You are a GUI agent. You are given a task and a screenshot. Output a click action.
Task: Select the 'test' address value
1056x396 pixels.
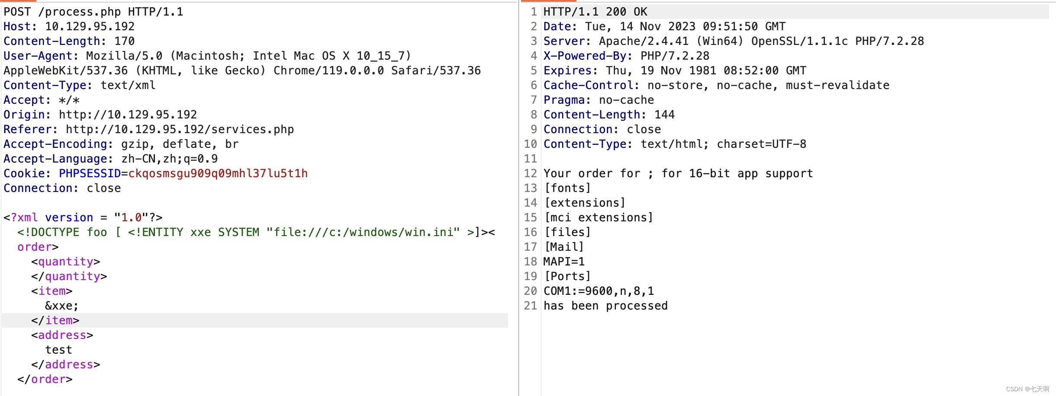(x=59, y=350)
